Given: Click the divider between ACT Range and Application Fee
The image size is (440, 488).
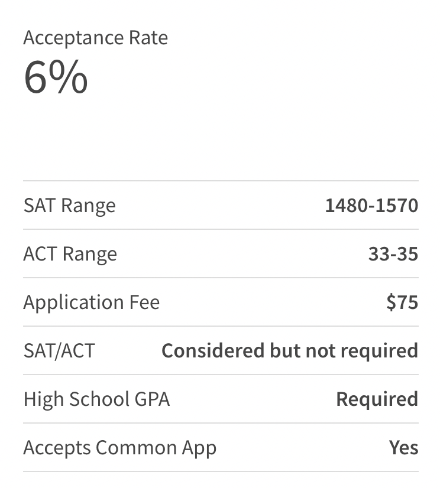Looking at the screenshot, I should pos(220,278).
